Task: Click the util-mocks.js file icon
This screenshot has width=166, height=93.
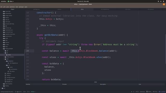Action: 10,69
